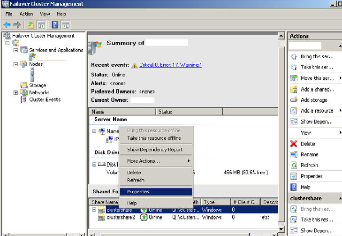Click the Show/Hide action pane icon
Screen dimensions: 342x236
[x=66, y=25]
